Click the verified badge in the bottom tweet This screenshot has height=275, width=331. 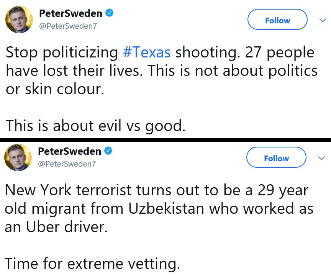(x=108, y=151)
